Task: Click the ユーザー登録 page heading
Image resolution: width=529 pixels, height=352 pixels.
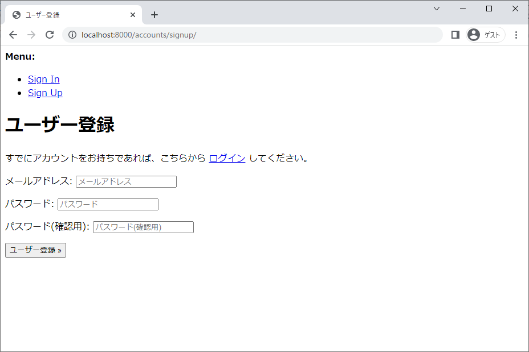Action: pos(60,125)
